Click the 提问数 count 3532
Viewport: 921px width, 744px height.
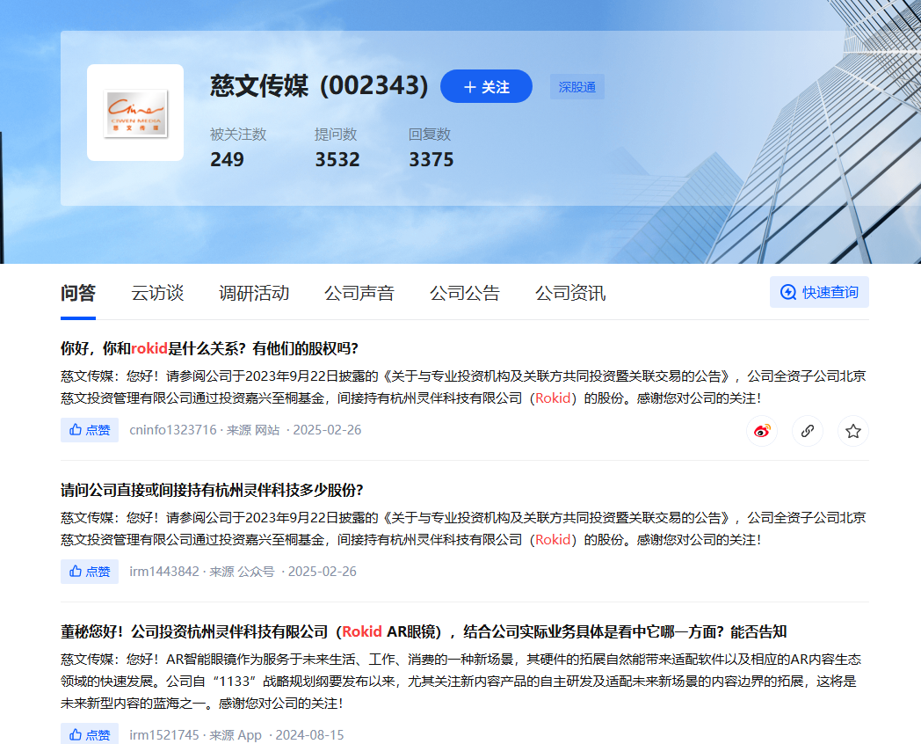337,159
